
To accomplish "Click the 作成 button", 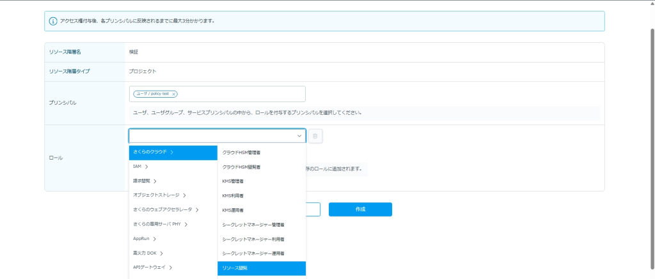I will tap(360, 209).
